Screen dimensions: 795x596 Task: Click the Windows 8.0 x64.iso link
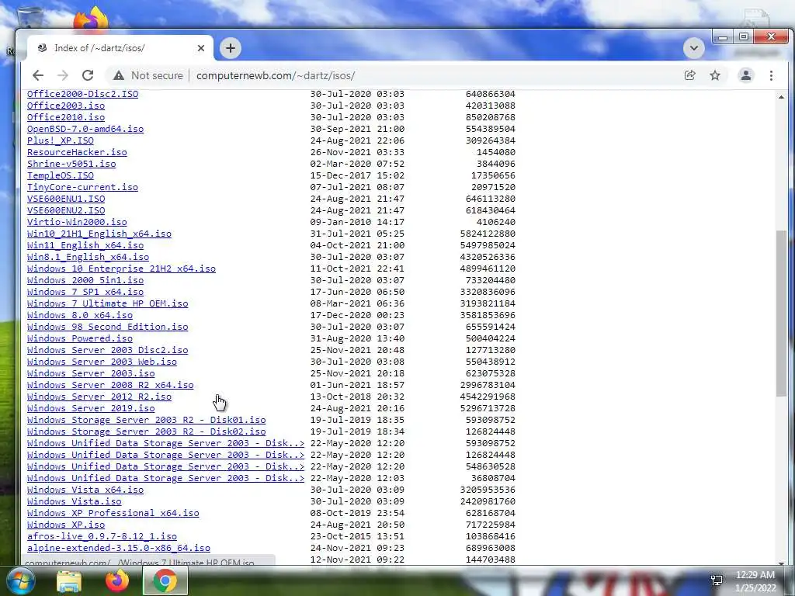[80, 315]
